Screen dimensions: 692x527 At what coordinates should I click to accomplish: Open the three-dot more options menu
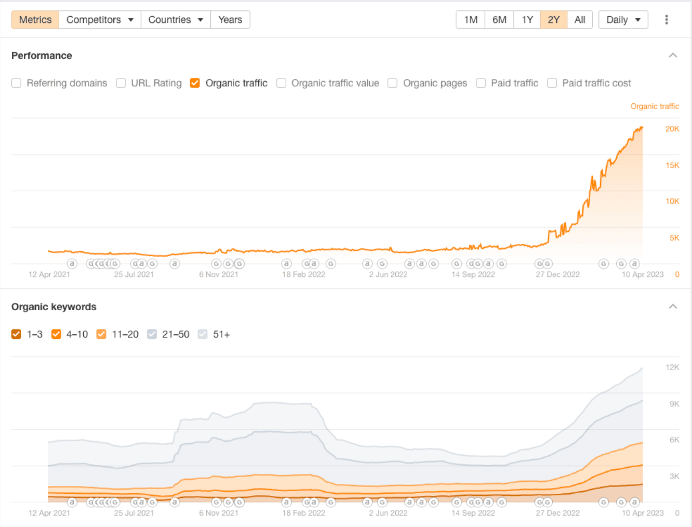point(667,20)
